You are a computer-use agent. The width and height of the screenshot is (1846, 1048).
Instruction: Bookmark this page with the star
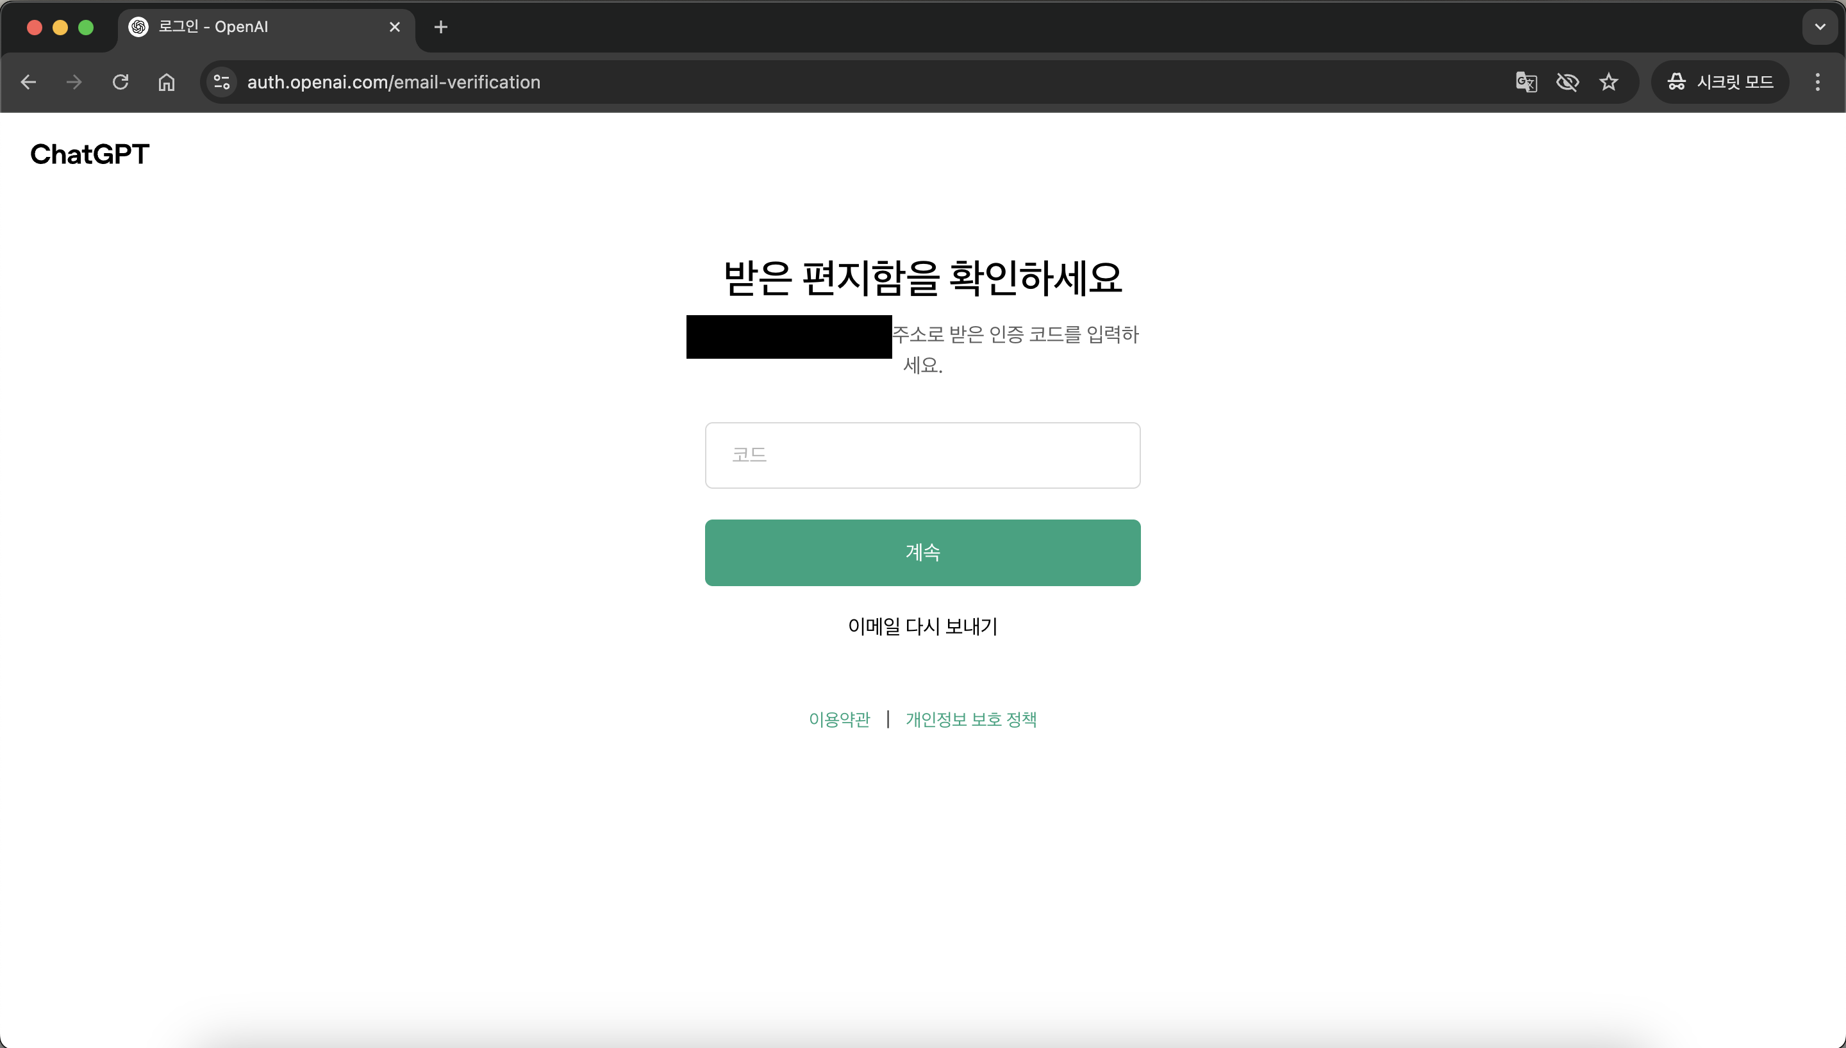click(1608, 82)
